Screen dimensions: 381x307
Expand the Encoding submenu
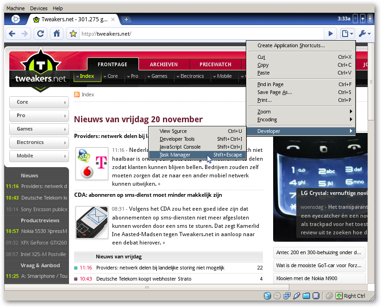coord(301,119)
